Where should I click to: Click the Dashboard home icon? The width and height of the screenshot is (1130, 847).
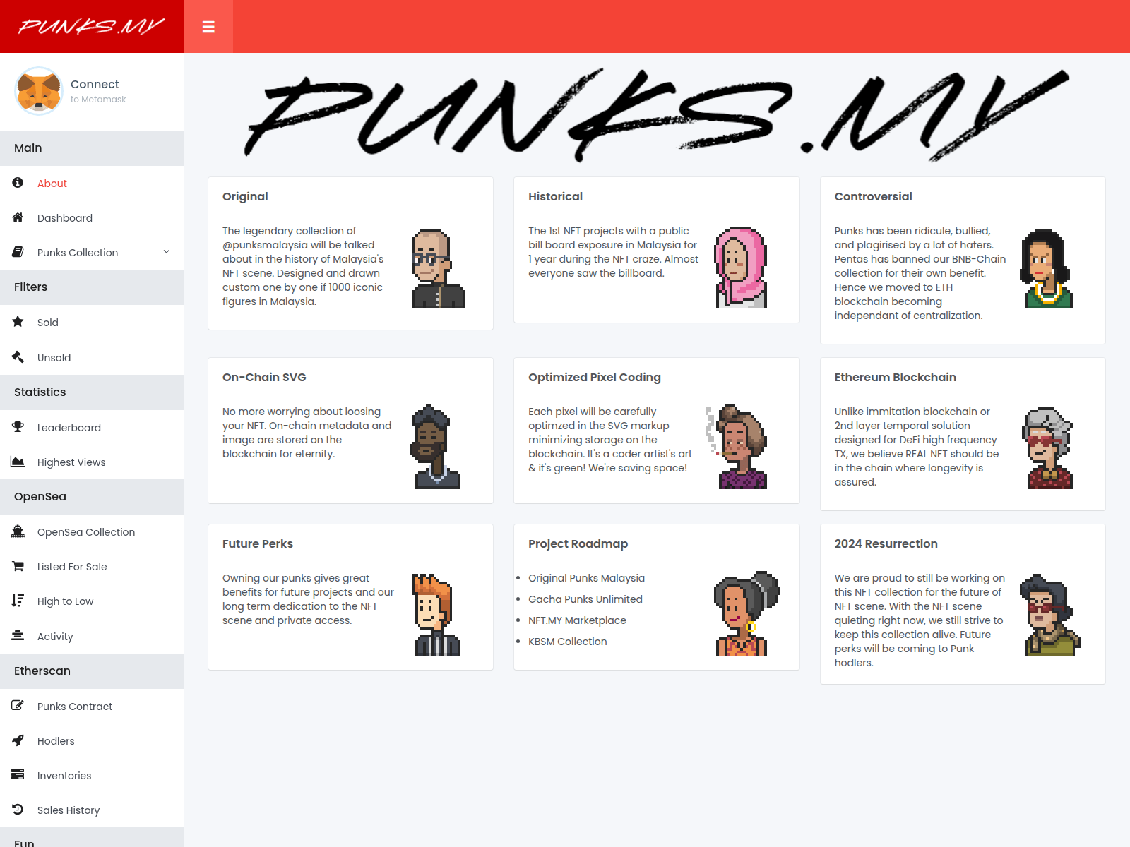pyautogui.click(x=18, y=217)
